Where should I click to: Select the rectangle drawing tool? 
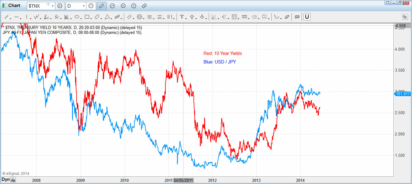tap(87, 17)
